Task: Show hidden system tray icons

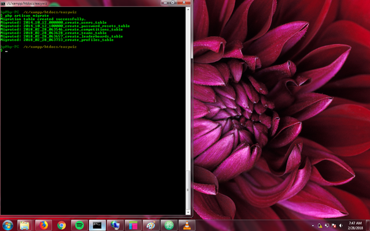Action: (313, 226)
